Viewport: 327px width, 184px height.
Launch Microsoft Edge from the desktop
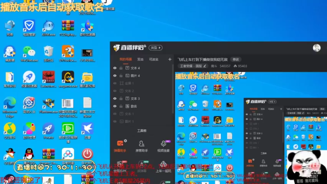pyautogui.click(x=9, y=107)
